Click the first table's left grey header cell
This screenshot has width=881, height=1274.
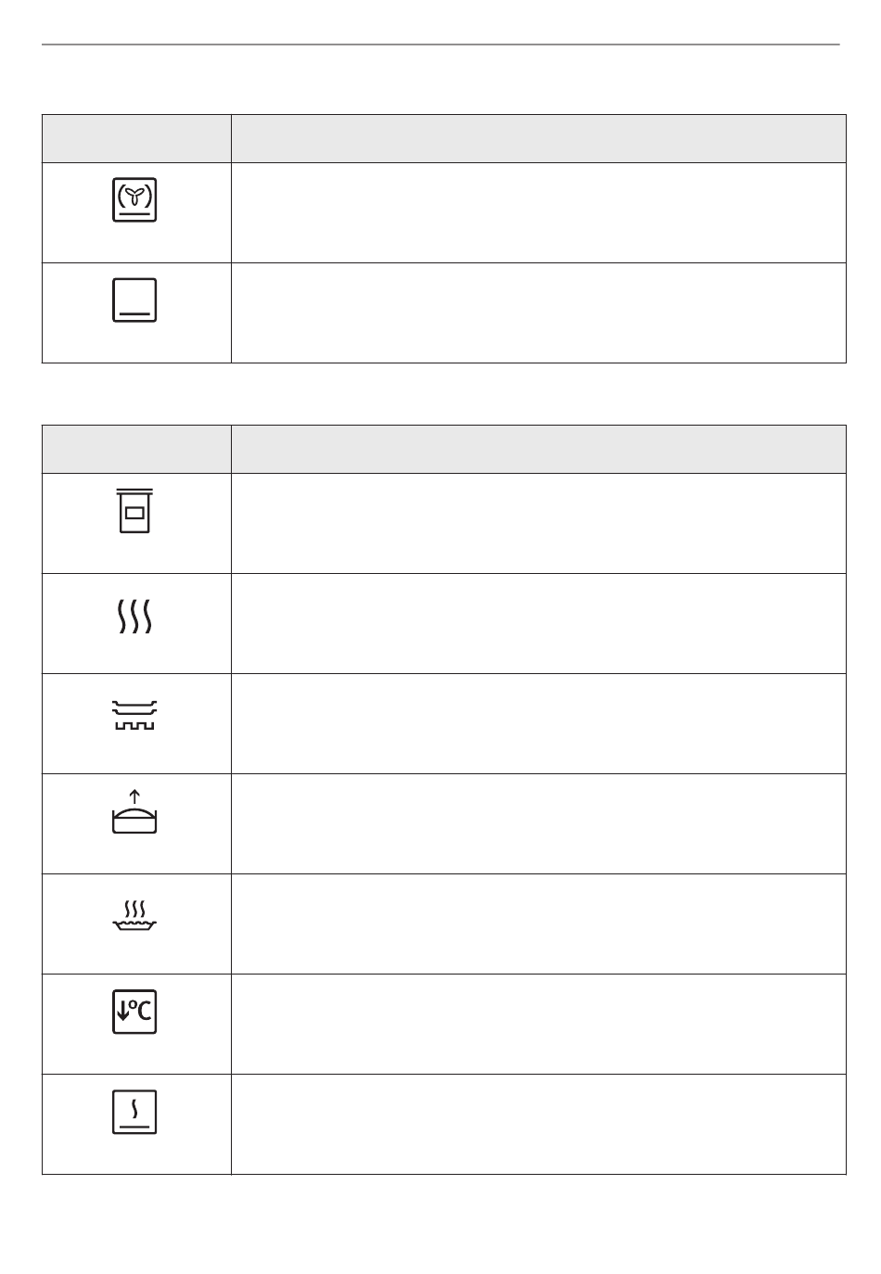pos(136,139)
